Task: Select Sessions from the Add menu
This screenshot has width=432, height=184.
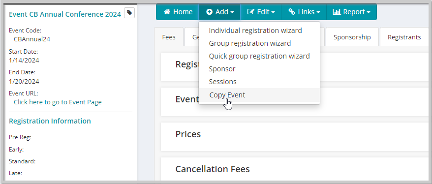Action: (x=259, y=82)
